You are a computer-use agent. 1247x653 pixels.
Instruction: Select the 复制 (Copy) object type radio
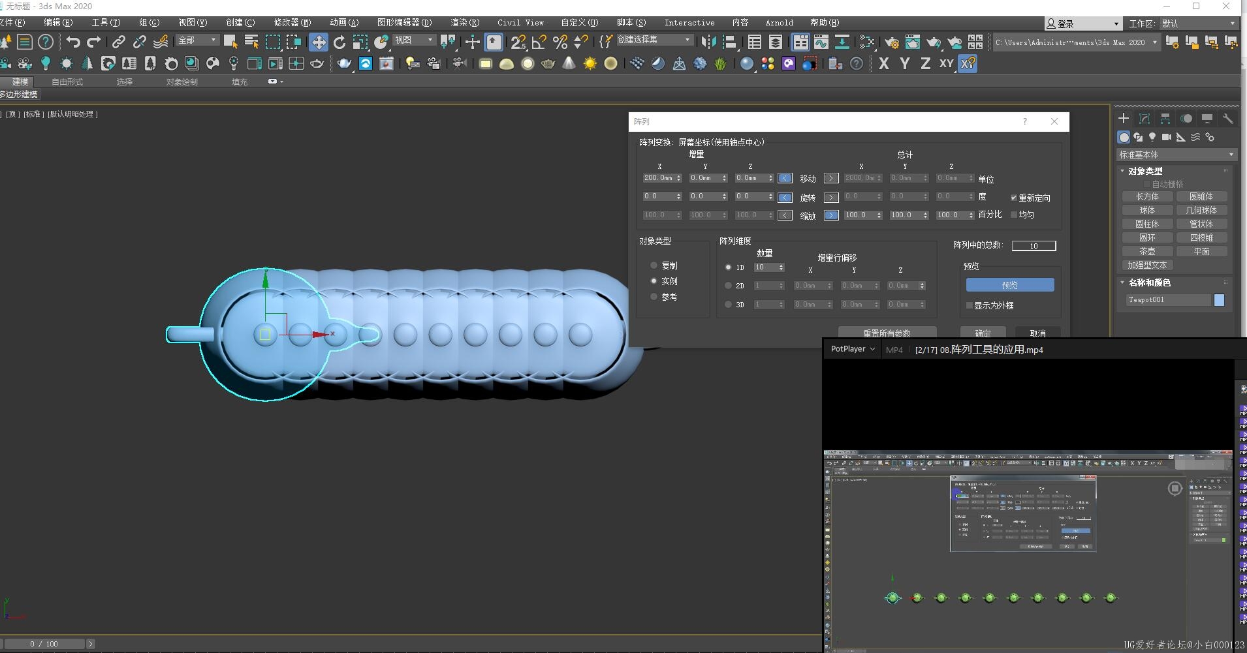(x=654, y=265)
